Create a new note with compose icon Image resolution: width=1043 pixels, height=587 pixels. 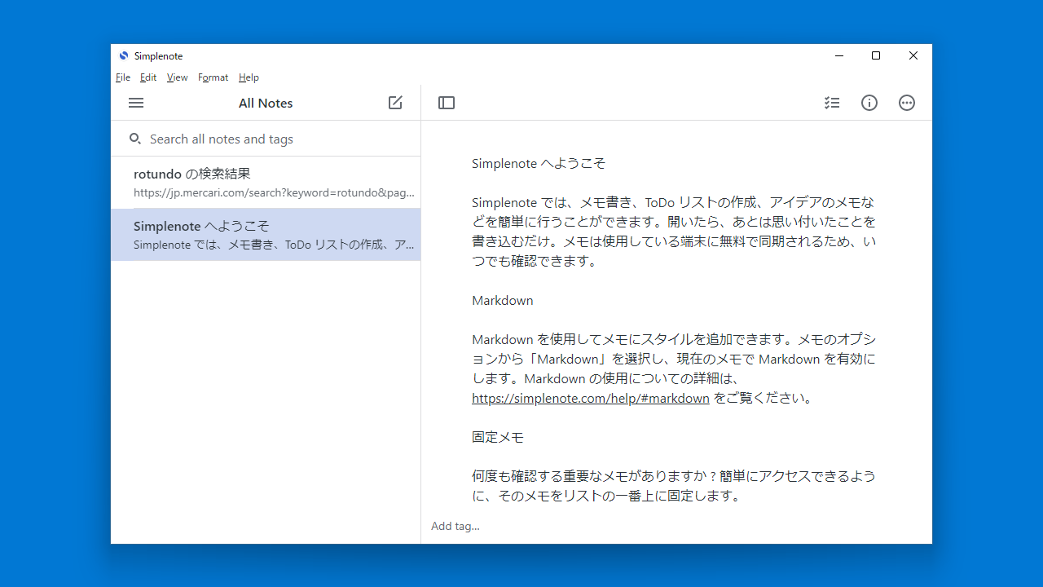[395, 103]
